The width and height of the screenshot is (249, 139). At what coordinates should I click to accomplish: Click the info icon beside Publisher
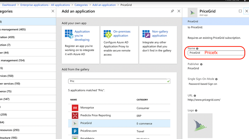point(201,64)
